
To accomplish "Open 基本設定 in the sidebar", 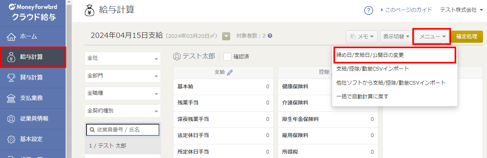I will coord(33,139).
